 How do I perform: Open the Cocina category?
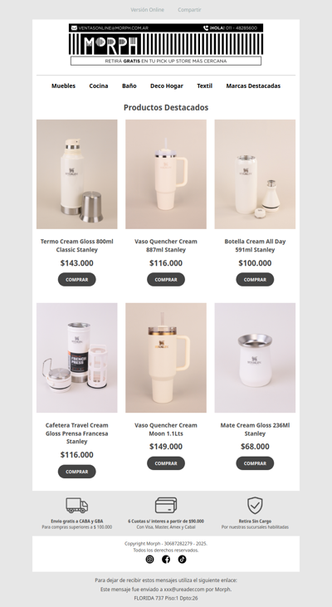(x=99, y=86)
